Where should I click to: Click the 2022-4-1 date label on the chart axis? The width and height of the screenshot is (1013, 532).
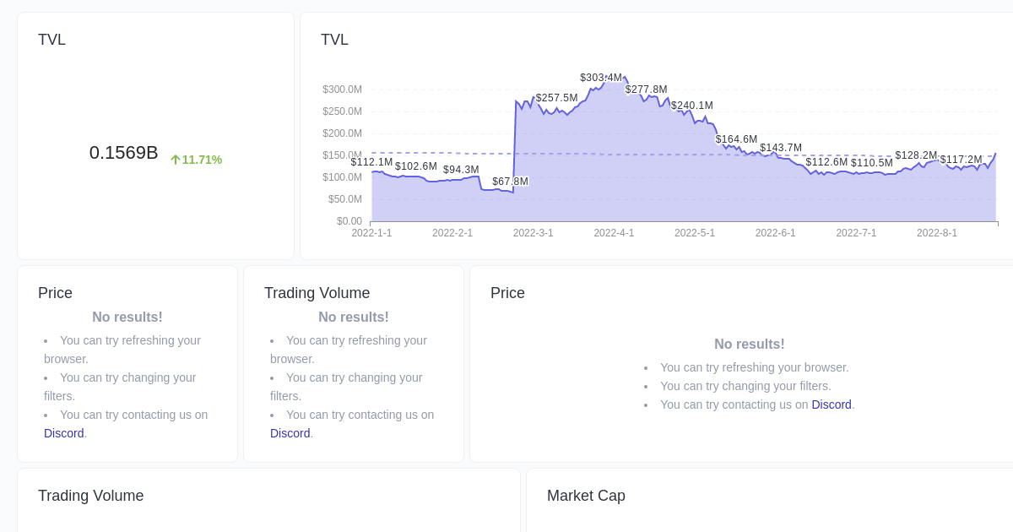(614, 233)
